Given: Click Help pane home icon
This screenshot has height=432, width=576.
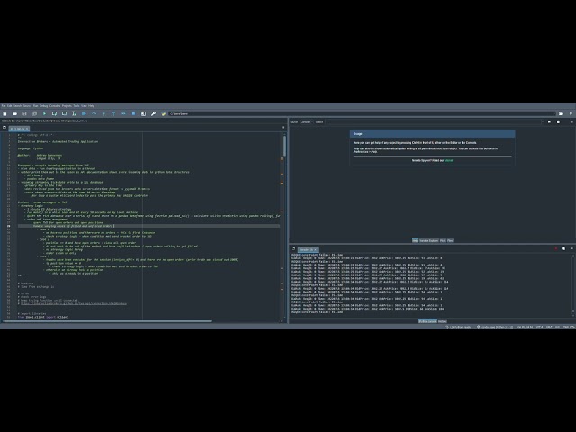Looking at the screenshot, I should pos(550,122).
